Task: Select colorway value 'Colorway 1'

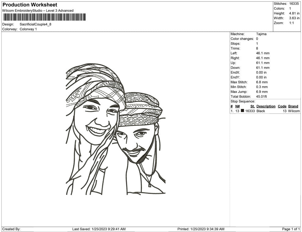Action: pyautogui.click(x=28, y=29)
